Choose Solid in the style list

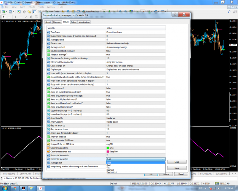point(136,162)
